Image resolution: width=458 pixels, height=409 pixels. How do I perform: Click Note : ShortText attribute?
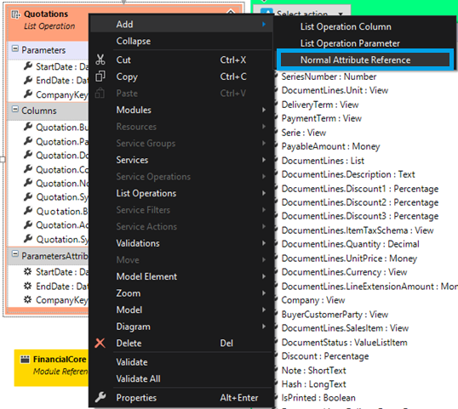coord(313,370)
